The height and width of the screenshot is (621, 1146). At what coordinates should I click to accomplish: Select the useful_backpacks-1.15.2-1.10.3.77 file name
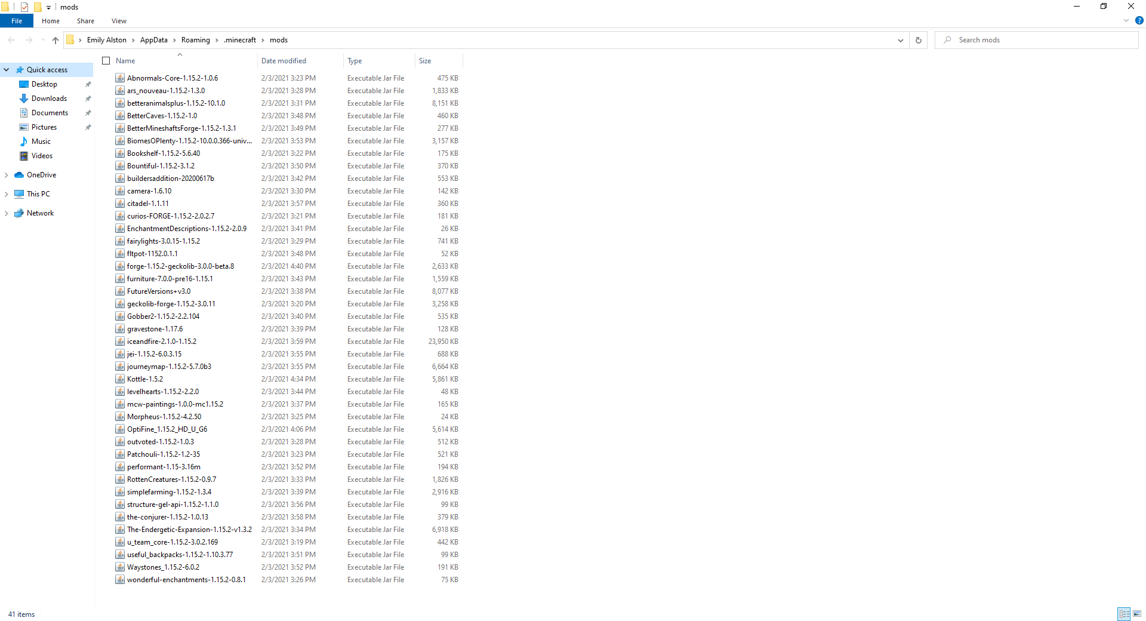(180, 555)
